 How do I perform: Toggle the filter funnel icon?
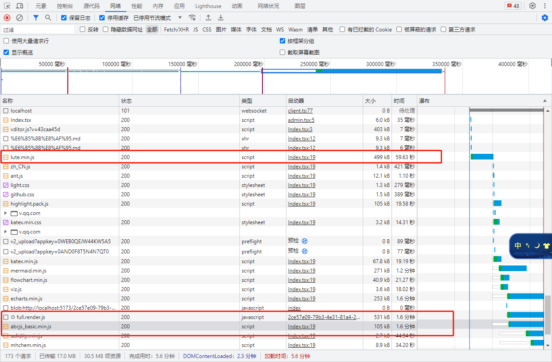coord(36,18)
